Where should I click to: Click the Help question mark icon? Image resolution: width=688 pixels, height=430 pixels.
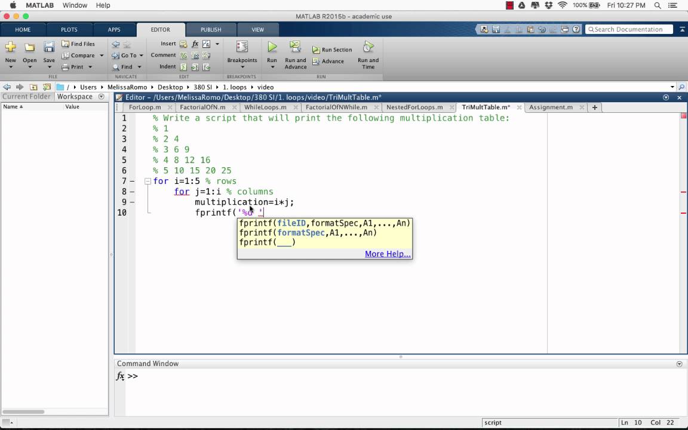click(576, 29)
